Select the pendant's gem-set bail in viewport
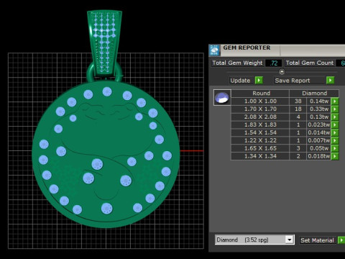This screenshot has height=259, width=345. [104, 43]
